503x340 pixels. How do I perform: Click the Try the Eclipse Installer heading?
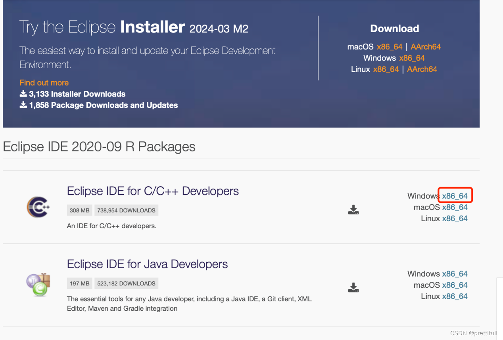pyautogui.click(x=134, y=27)
